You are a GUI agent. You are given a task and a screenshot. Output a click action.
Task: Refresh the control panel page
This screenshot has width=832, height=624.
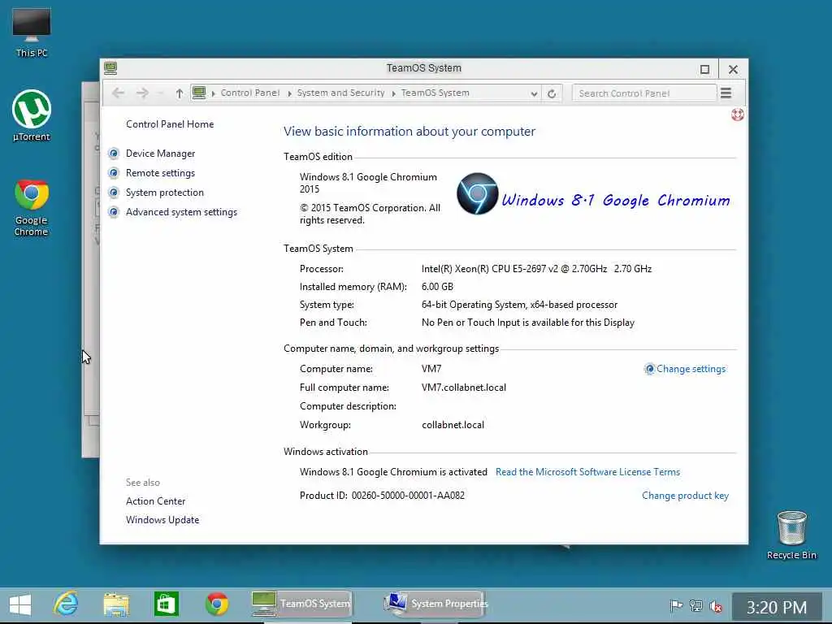[x=552, y=93]
